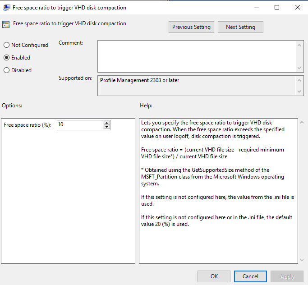Click Help pane scroll up arrow
The width and height of the screenshot is (308, 285).
coord(302,122)
